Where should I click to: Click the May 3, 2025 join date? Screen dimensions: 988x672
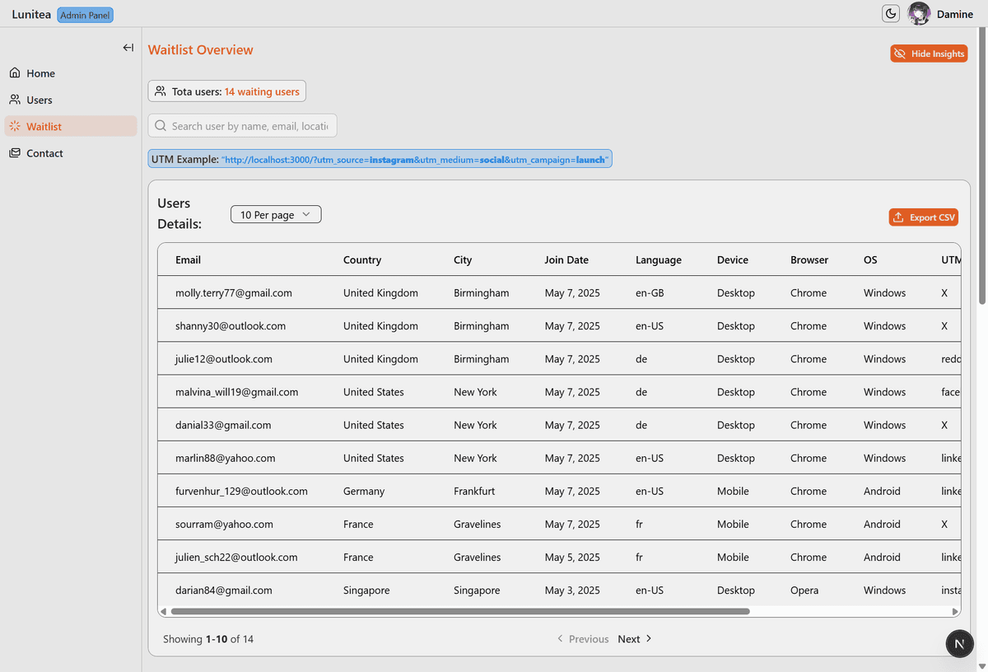[x=572, y=590]
